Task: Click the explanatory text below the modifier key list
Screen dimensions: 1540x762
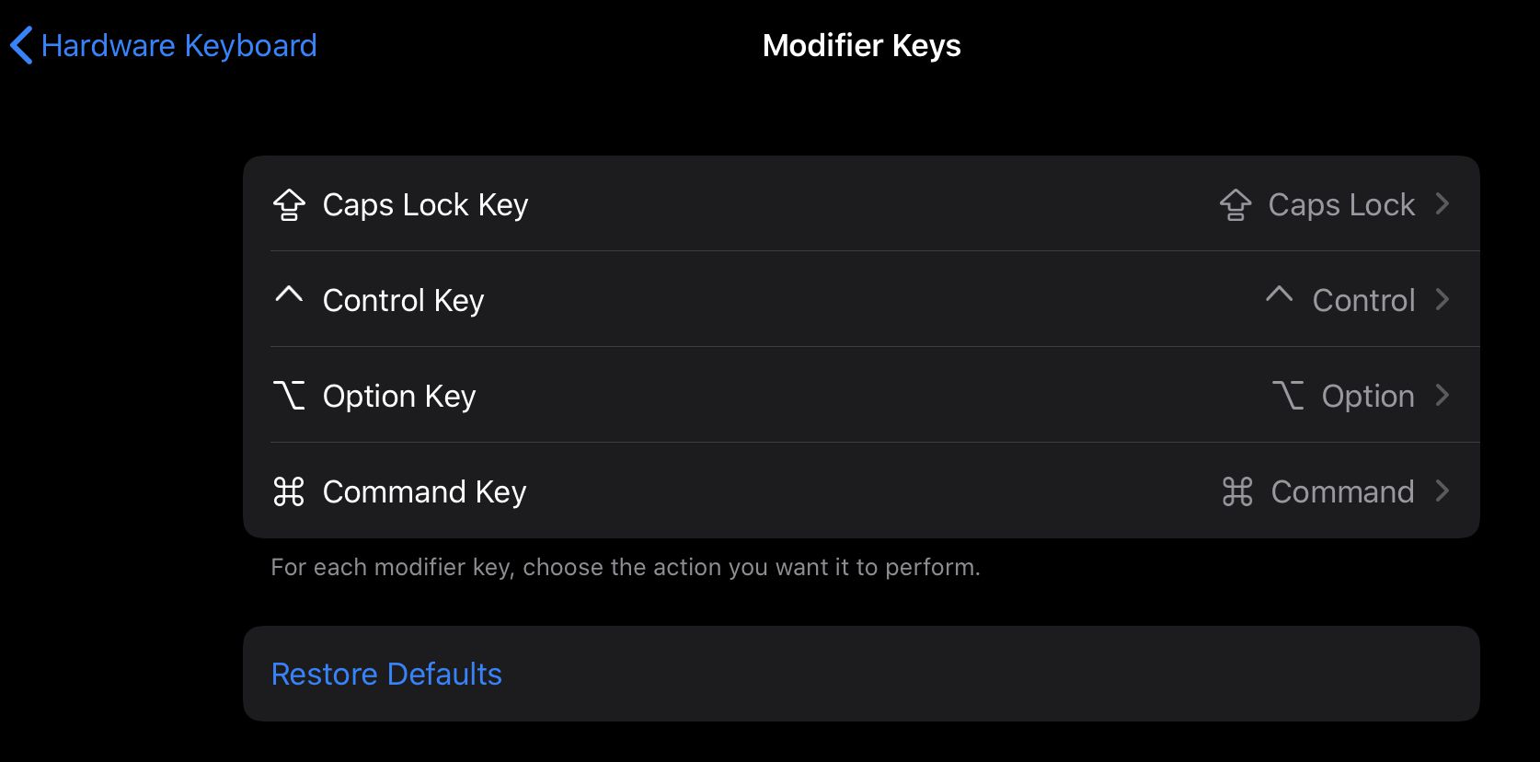Action: [626, 567]
